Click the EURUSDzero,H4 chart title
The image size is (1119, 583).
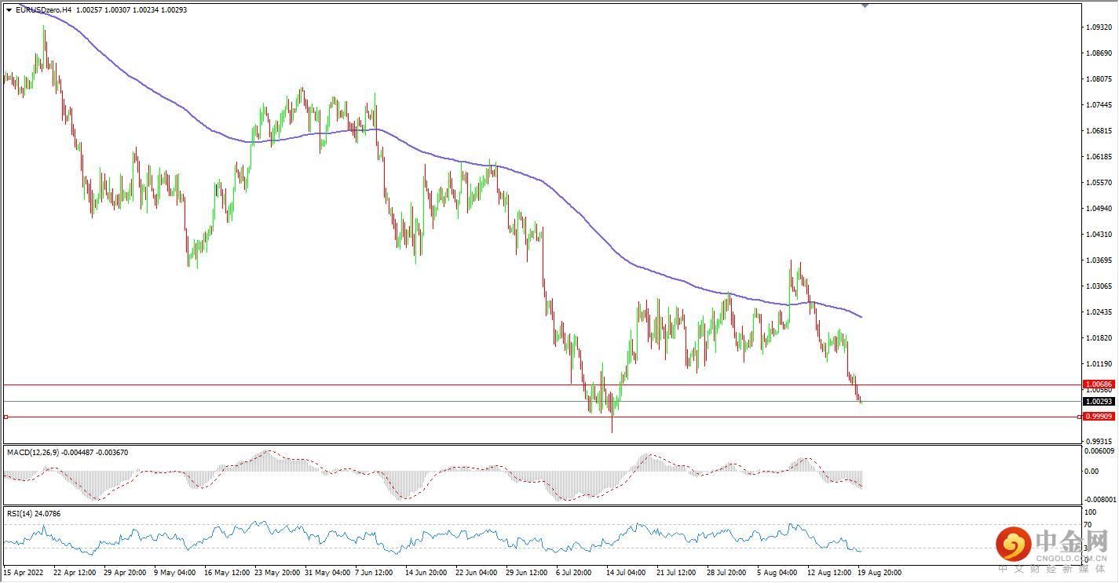(x=42, y=10)
